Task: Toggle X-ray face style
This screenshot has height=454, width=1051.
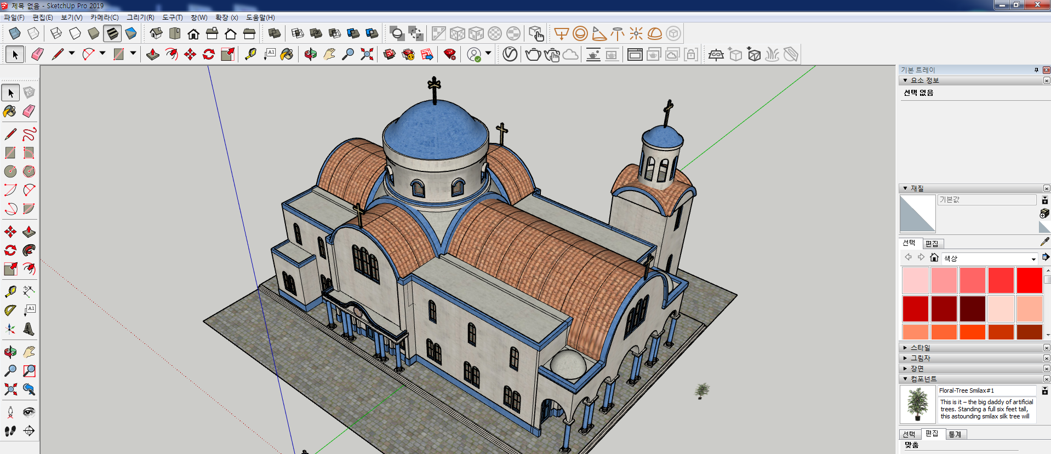Action: tap(15, 34)
